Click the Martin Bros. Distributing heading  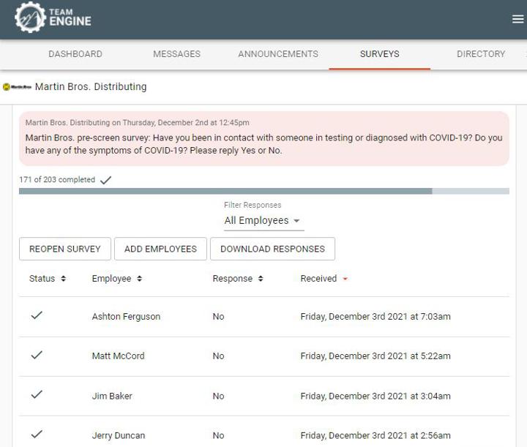coord(91,86)
